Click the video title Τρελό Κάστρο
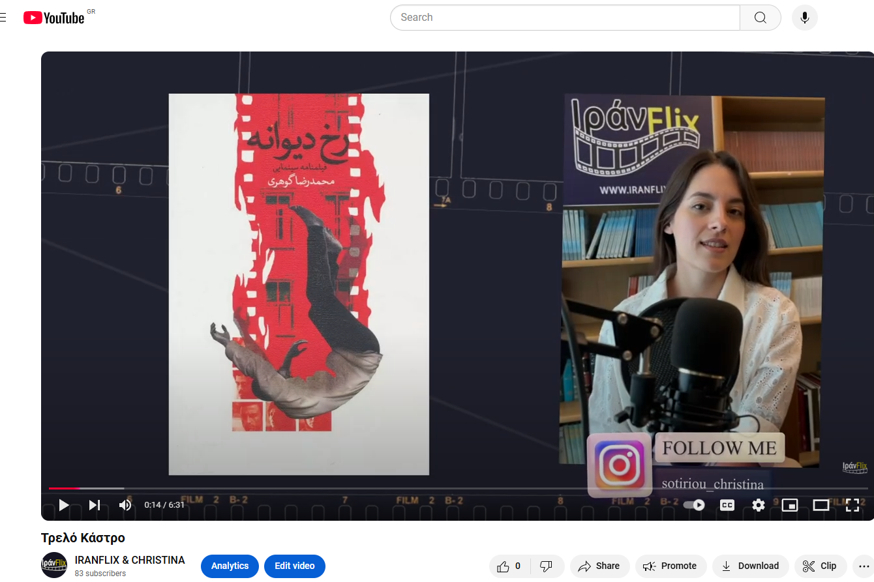 click(x=83, y=538)
